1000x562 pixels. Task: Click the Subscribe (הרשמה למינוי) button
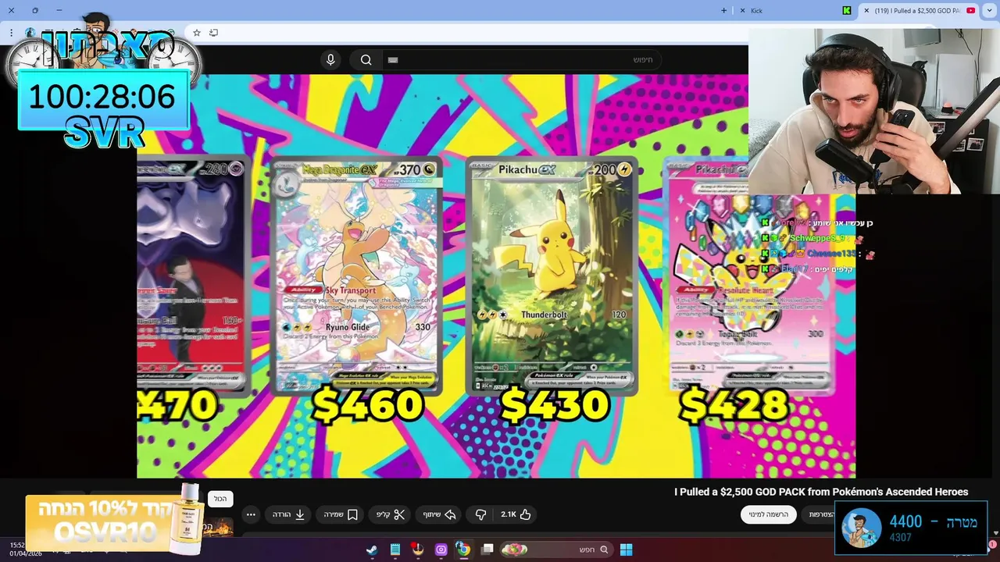(x=769, y=514)
